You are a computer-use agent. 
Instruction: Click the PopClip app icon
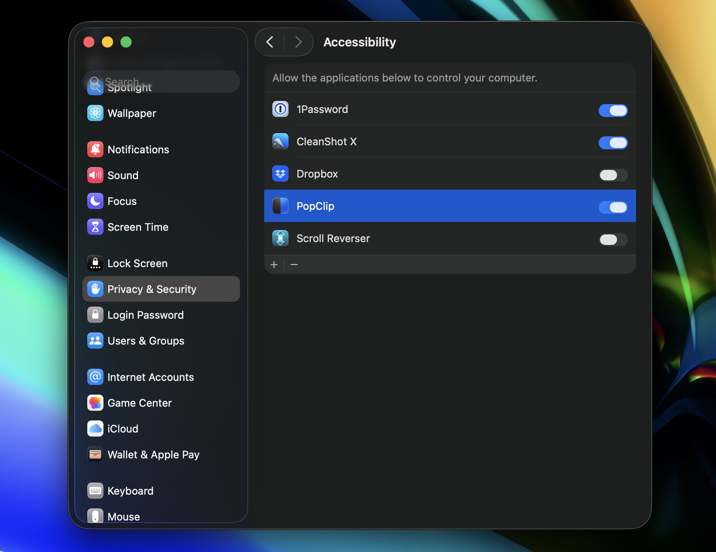(280, 206)
